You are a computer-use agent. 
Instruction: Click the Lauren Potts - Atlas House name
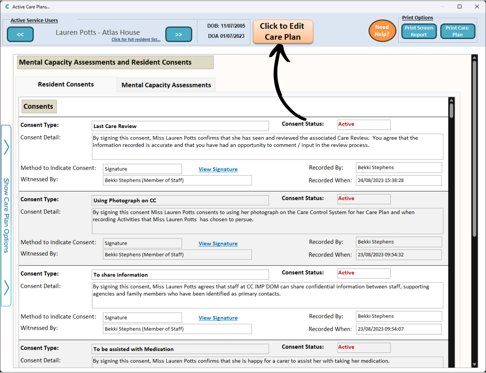tap(98, 32)
